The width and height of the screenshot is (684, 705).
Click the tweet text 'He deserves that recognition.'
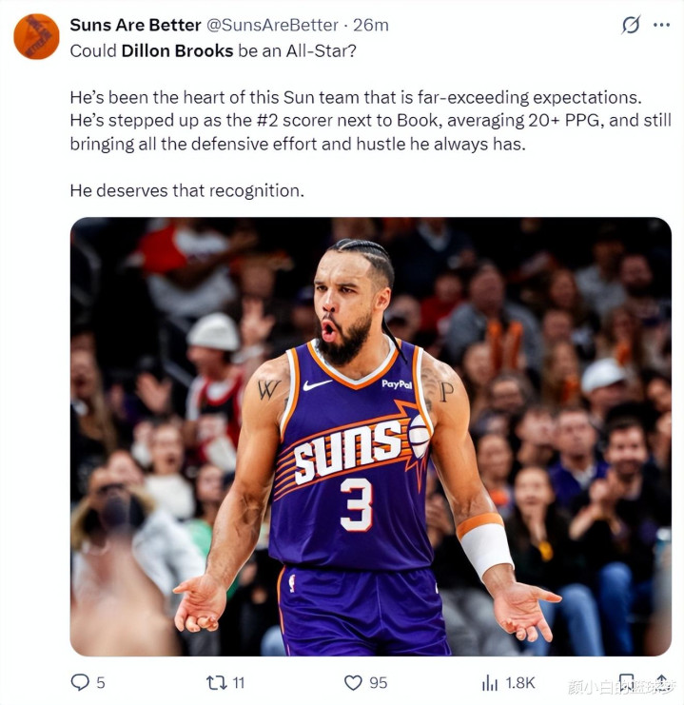tap(187, 190)
